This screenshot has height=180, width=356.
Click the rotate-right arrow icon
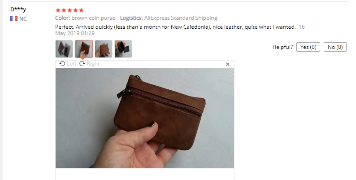click(82, 64)
